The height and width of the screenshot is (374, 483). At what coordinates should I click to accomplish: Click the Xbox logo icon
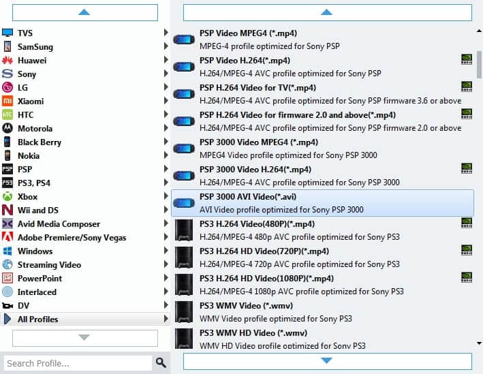pos(7,197)
